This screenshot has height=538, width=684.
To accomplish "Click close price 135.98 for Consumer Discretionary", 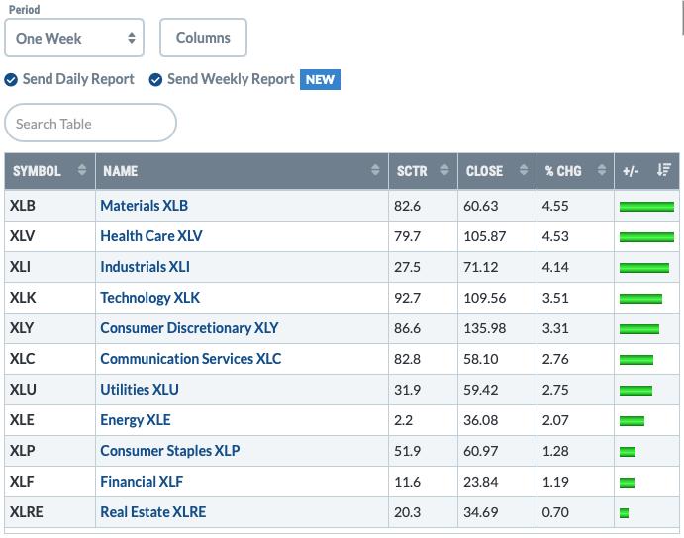I will (x=485, y=328).
